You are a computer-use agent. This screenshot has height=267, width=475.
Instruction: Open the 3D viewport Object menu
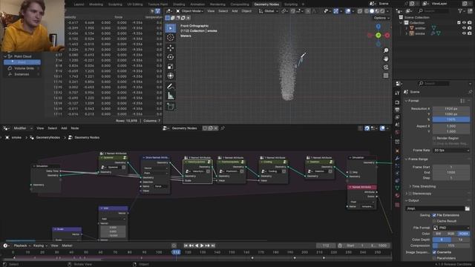point(246,11)
